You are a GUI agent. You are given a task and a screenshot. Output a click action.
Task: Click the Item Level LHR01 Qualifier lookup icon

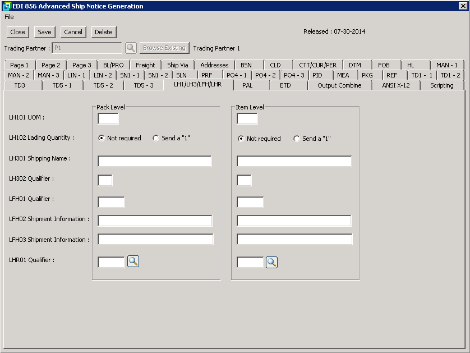click(271, 262)
